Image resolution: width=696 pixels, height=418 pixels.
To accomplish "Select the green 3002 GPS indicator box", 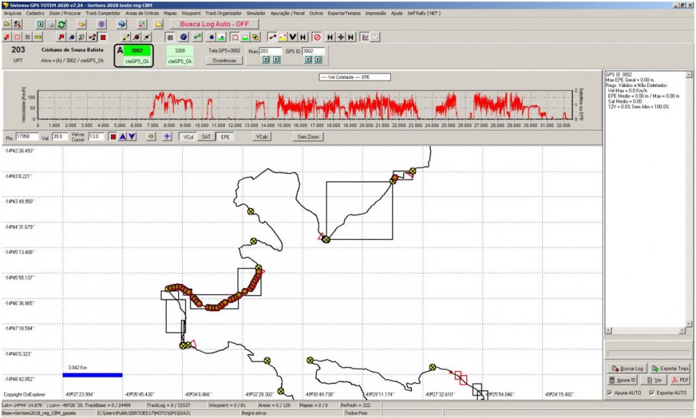I will tap(137, 50).
